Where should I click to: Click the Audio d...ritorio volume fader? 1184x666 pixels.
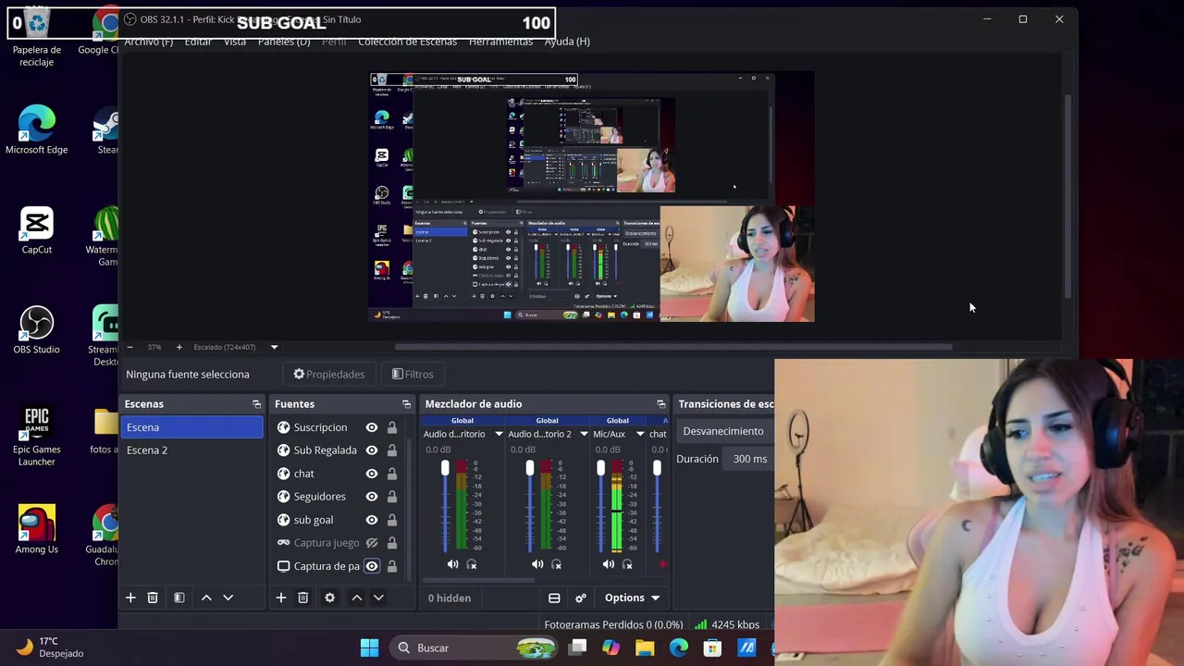445,470
